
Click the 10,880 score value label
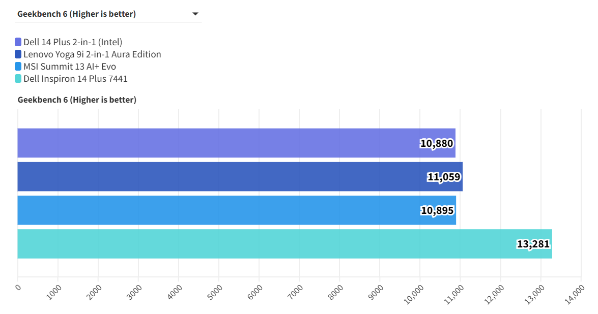click(x=437, y=143)
